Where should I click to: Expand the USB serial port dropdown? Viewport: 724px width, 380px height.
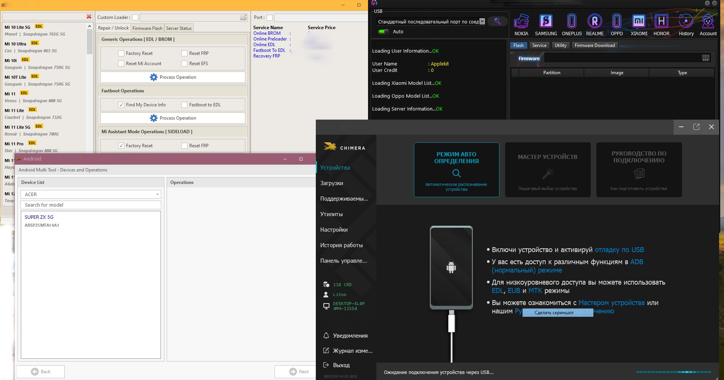point(482,22)
